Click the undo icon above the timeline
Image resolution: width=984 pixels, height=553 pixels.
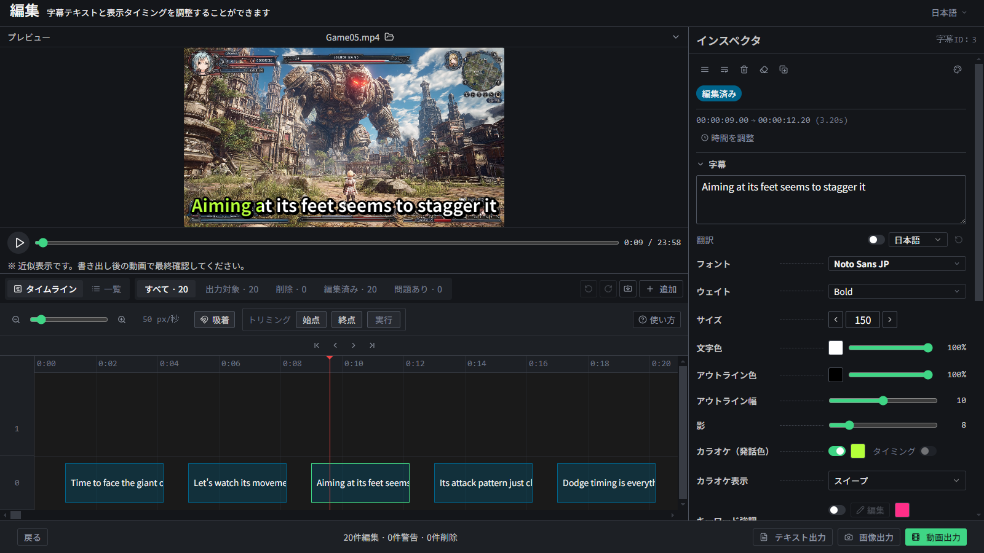point(589,289)
